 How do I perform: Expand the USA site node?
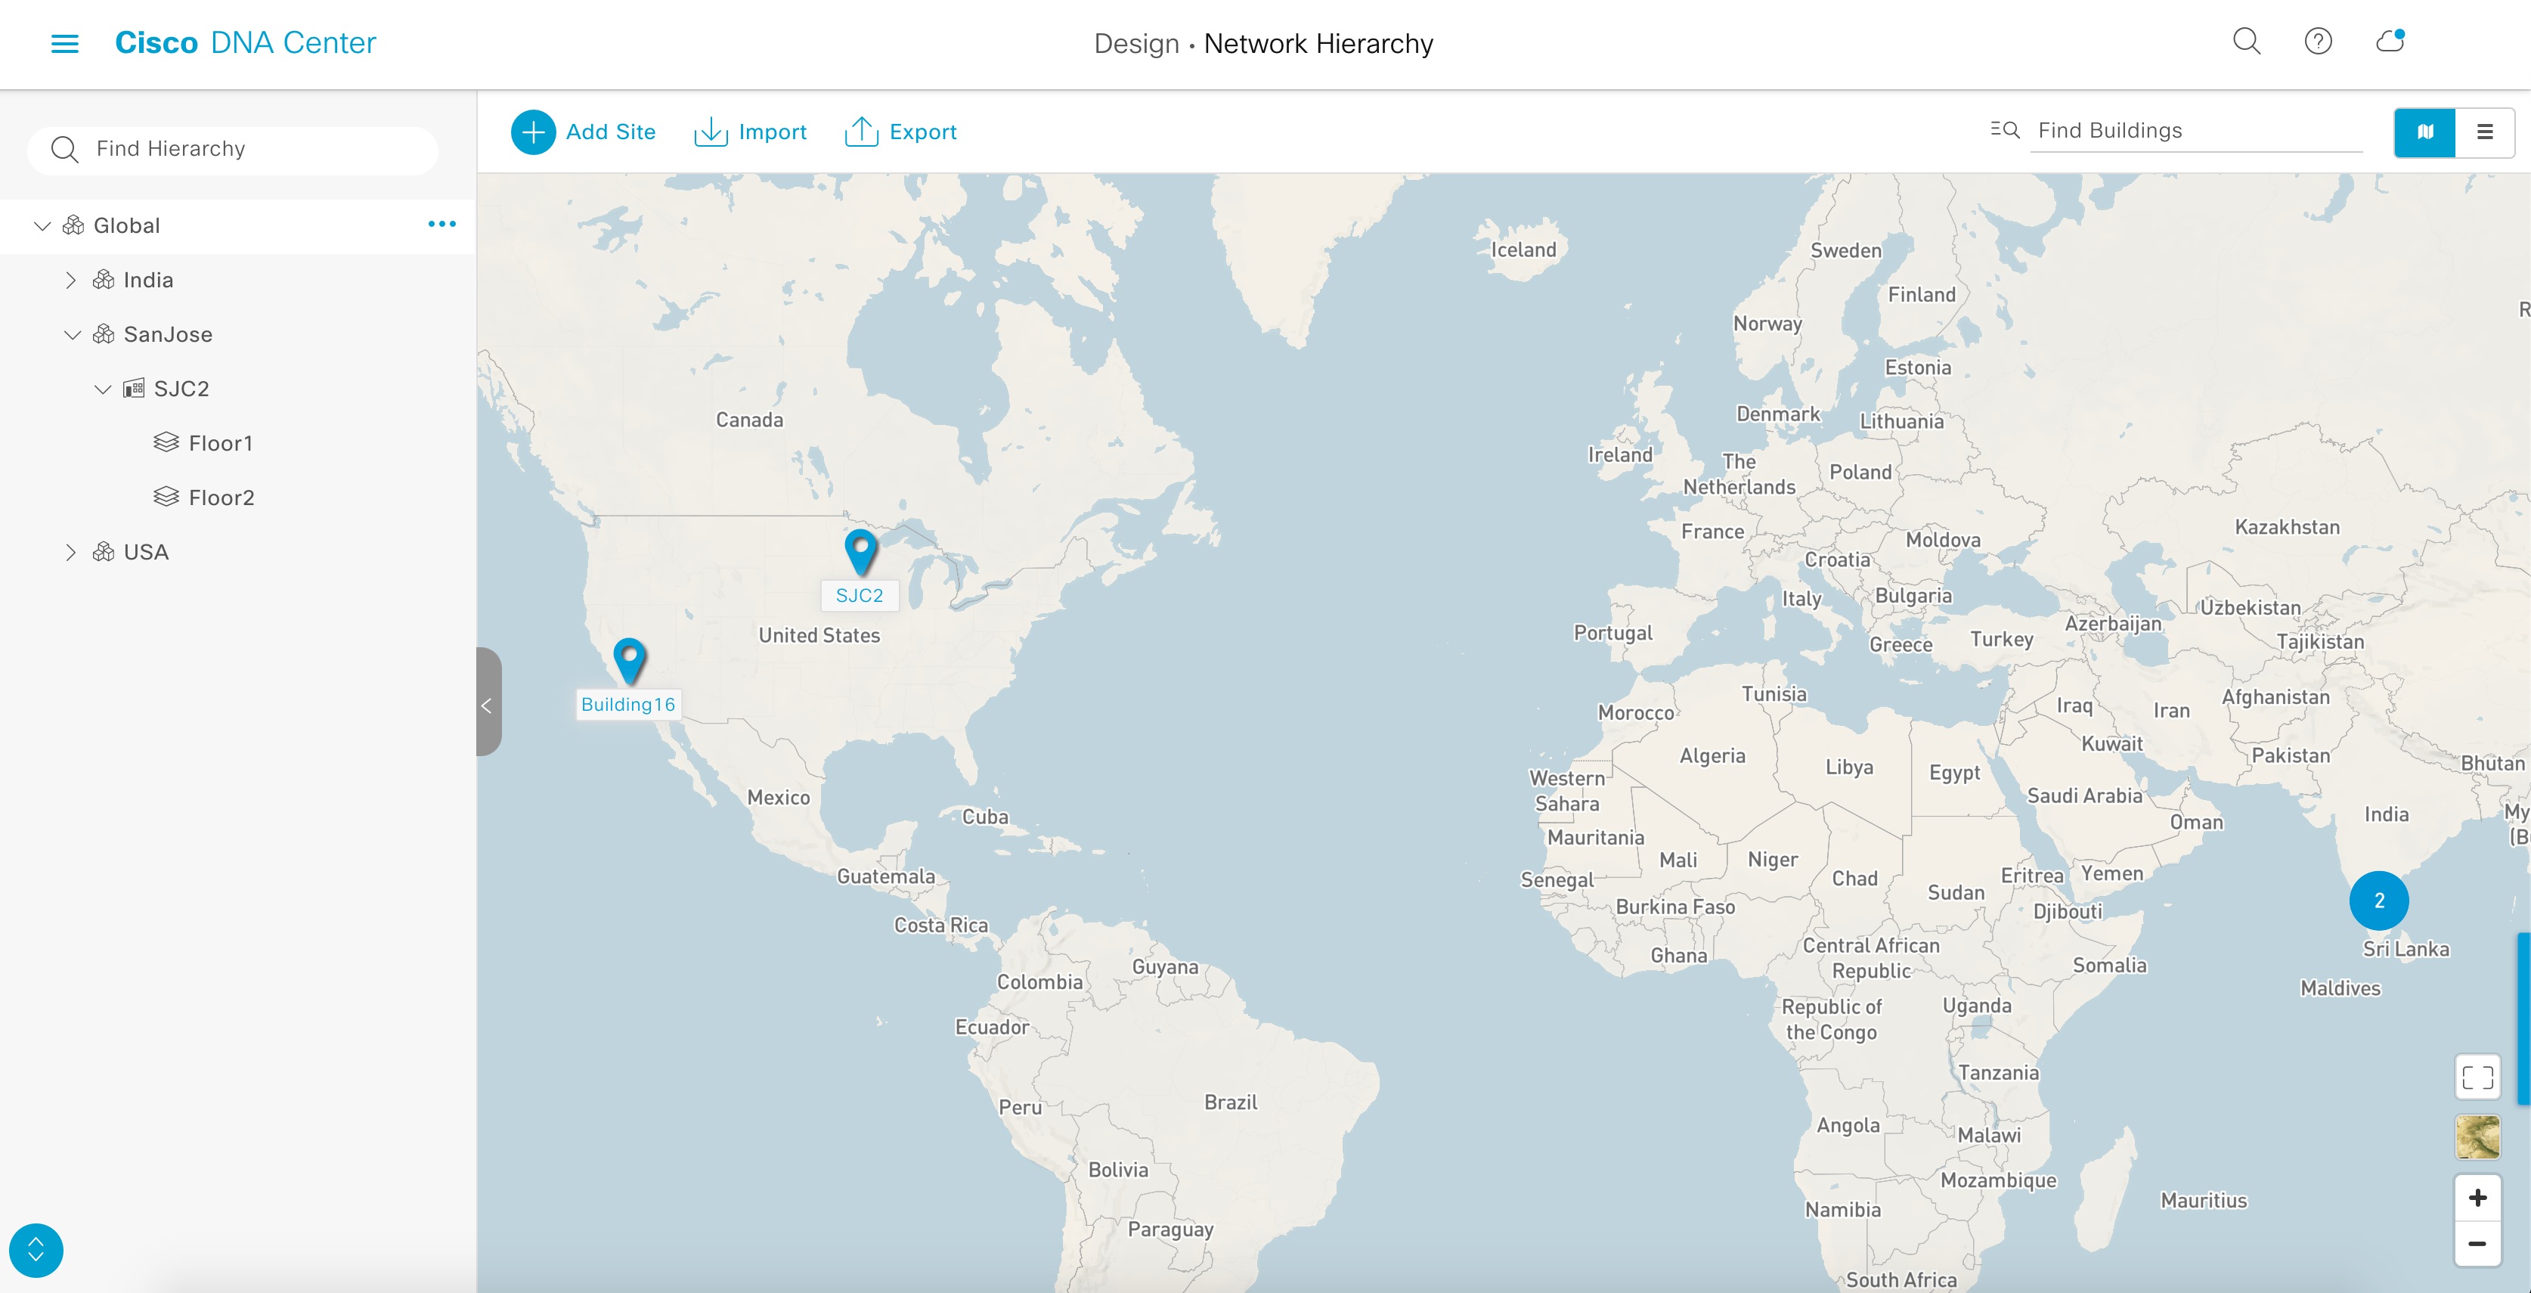[71, 551]
